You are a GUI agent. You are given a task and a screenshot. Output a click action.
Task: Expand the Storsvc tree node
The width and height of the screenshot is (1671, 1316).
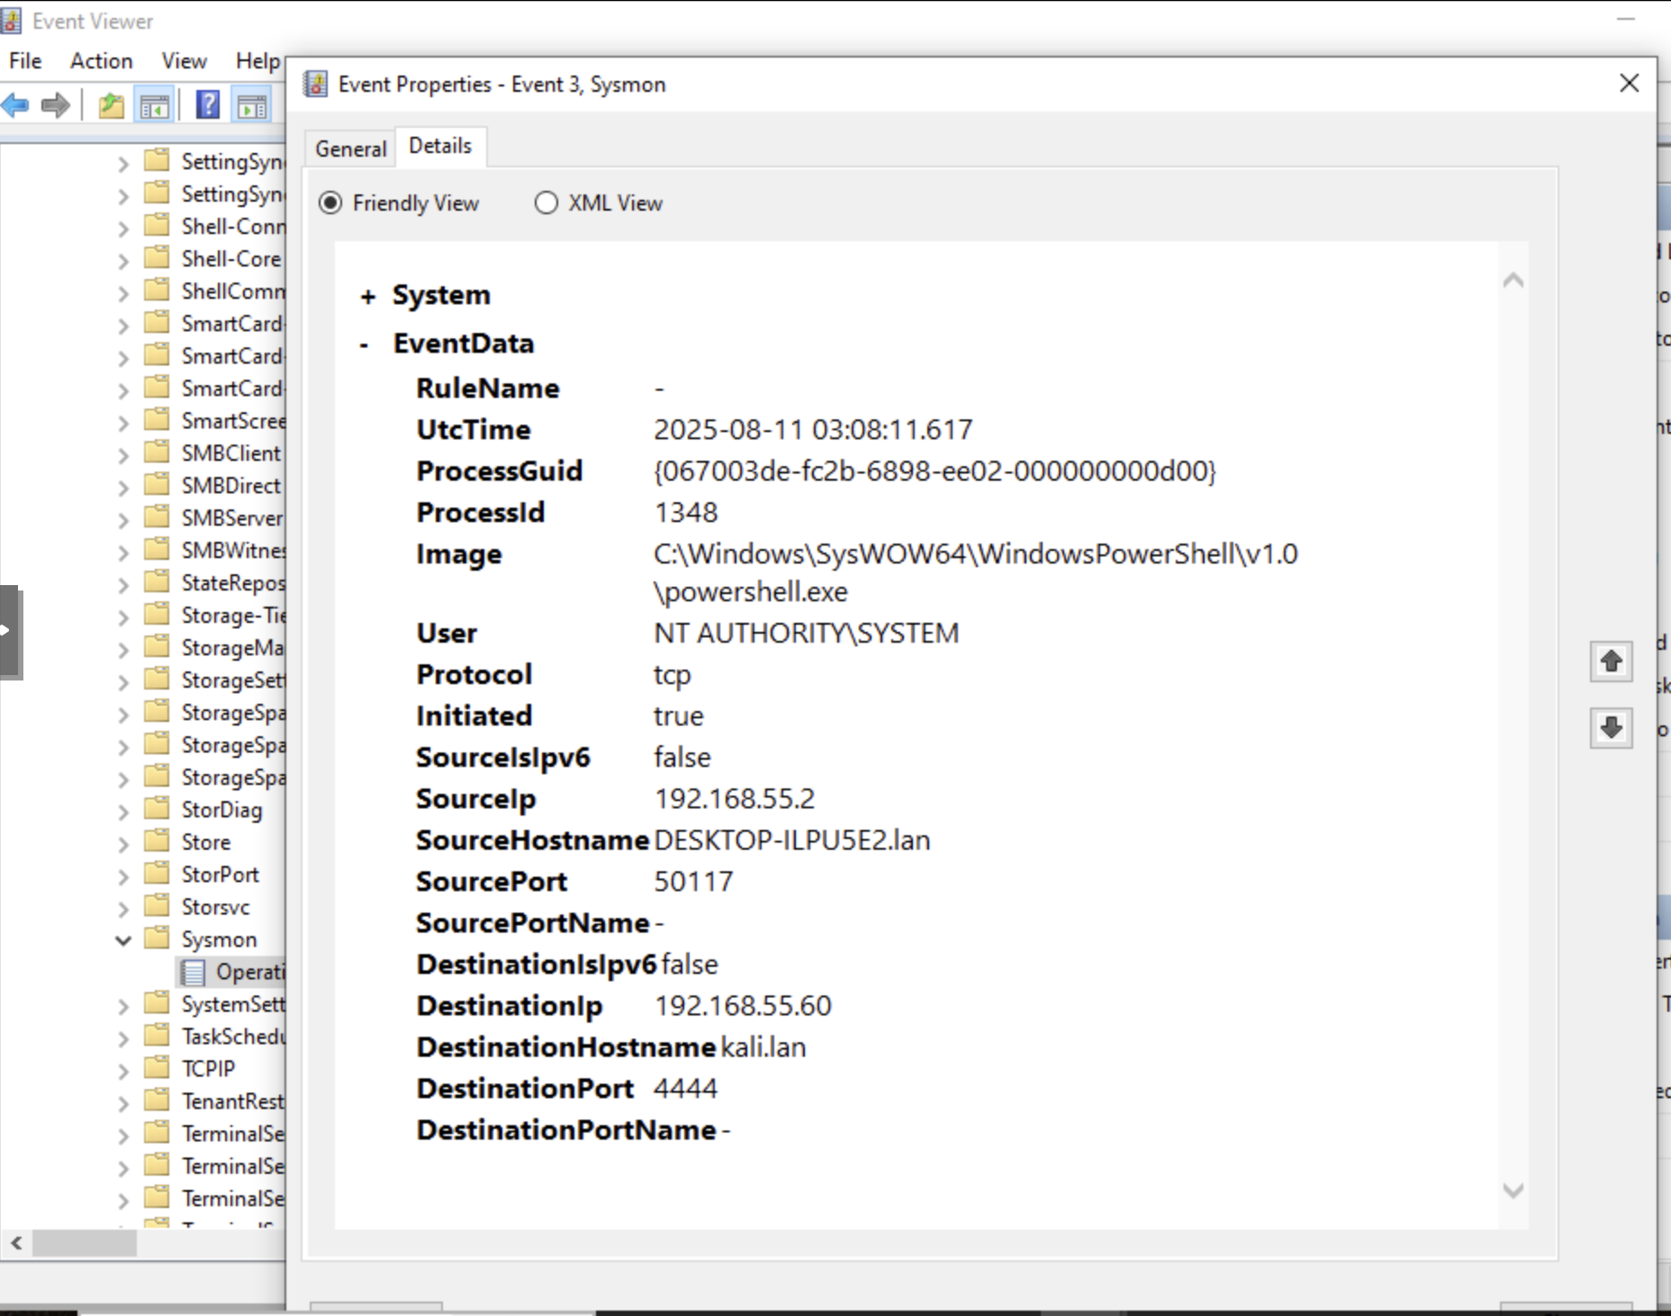point(123,908)
